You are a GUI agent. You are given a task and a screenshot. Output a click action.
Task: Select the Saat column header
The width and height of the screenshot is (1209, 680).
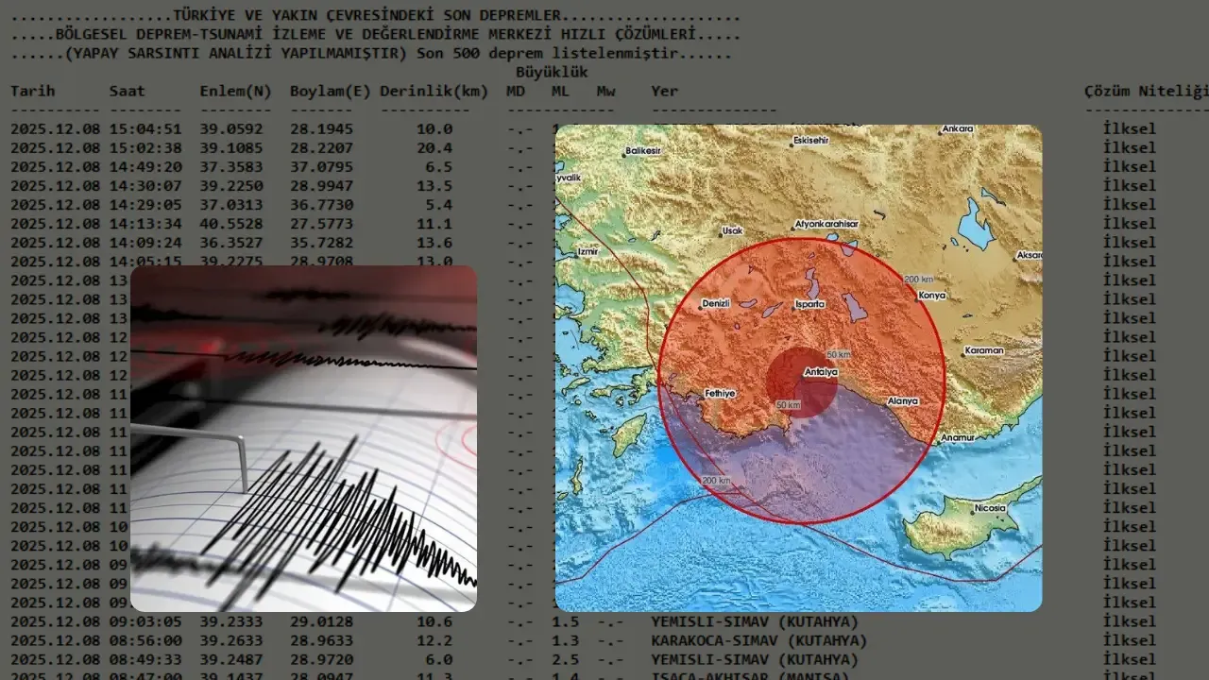(x=127, y=92)
